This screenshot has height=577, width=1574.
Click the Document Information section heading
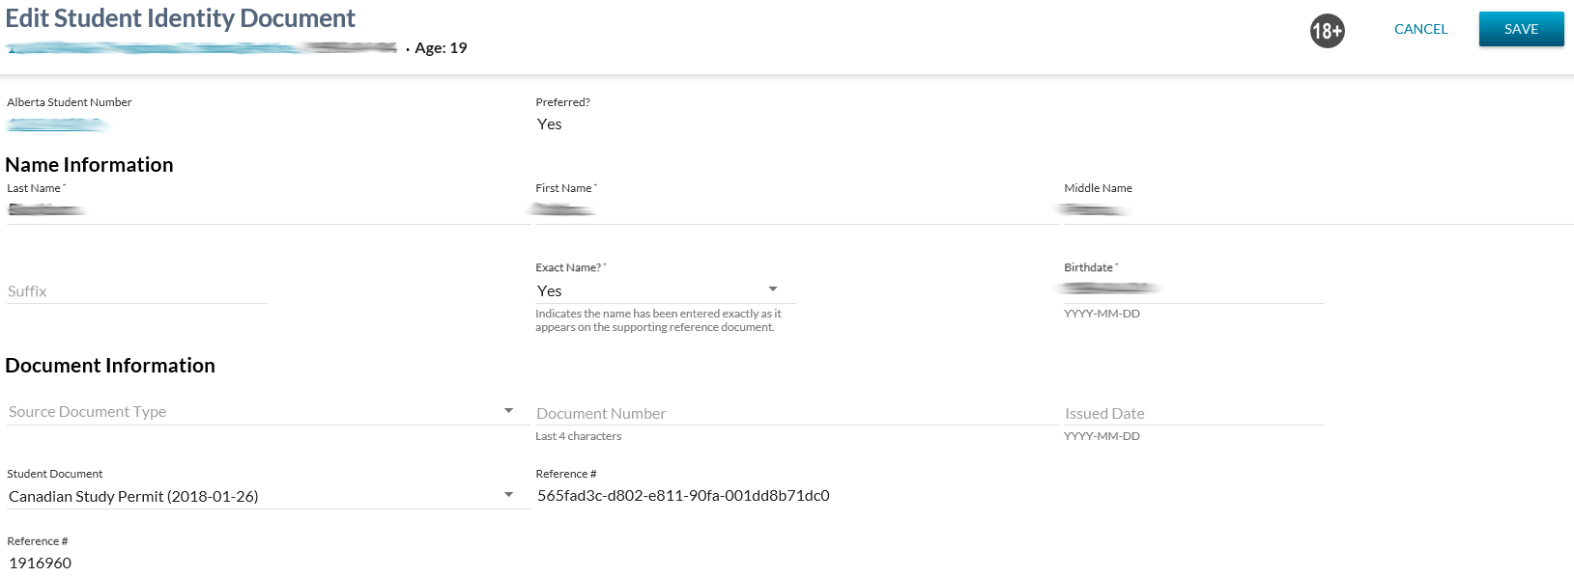(x=110, y=366)
